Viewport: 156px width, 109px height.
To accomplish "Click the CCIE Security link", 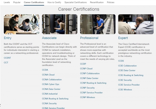I will coord(125,80).
